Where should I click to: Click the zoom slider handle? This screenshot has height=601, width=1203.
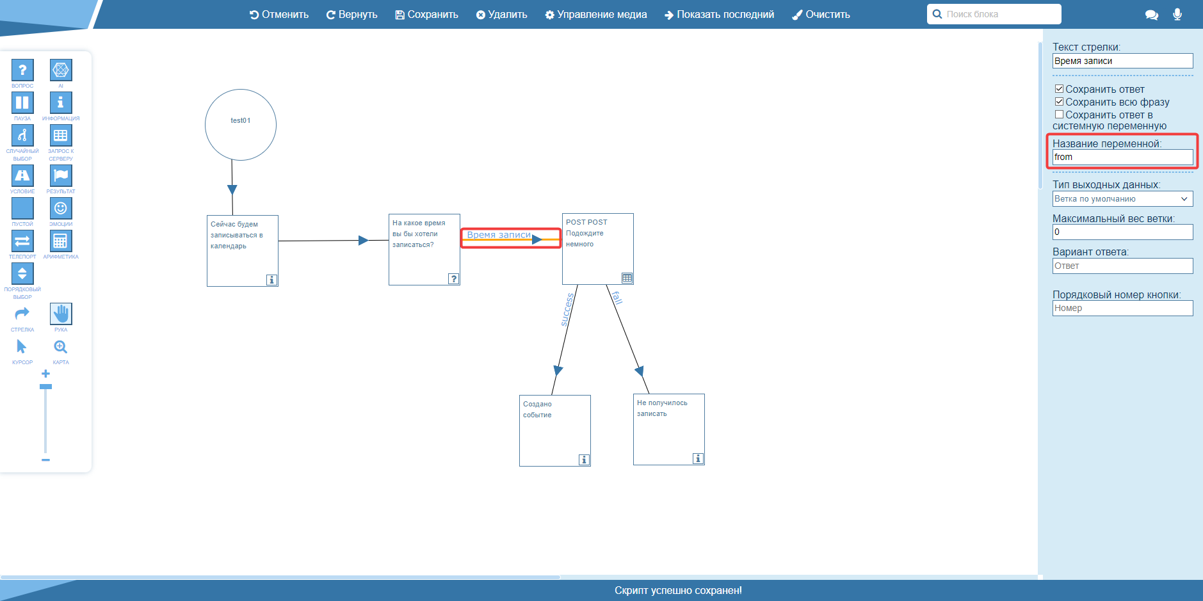pyautogui.click(x=45, y=387)
